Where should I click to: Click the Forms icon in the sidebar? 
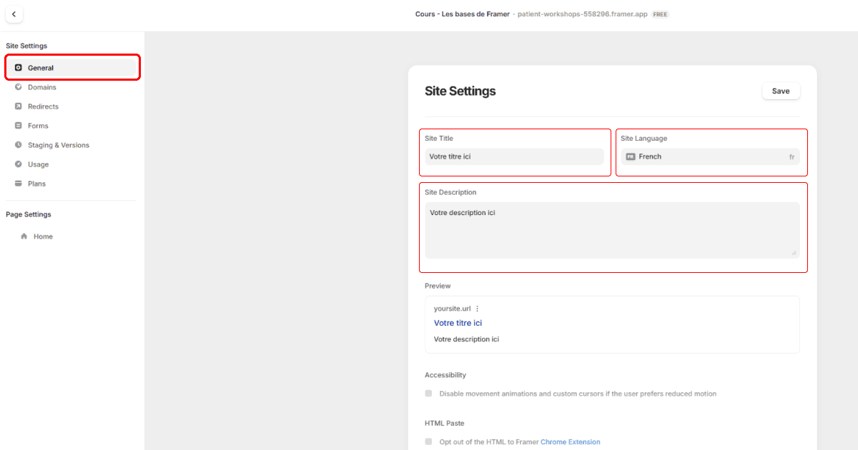(x=19, y=125)
